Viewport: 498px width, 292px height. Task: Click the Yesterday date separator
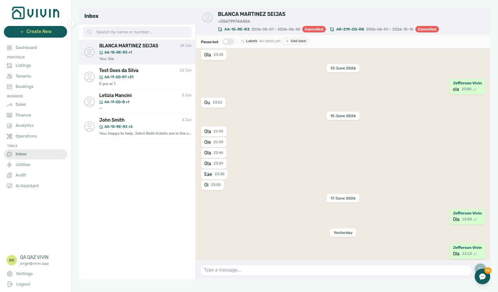tap(343, 233)
